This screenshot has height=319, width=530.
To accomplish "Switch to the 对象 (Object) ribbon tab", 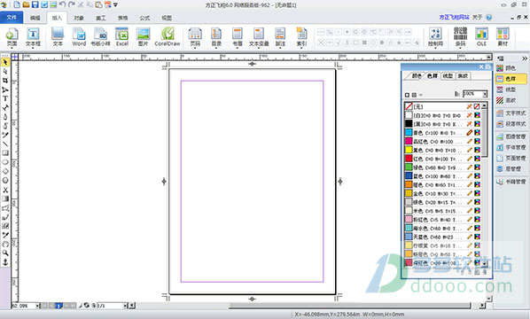I will (x=79, y=18).
